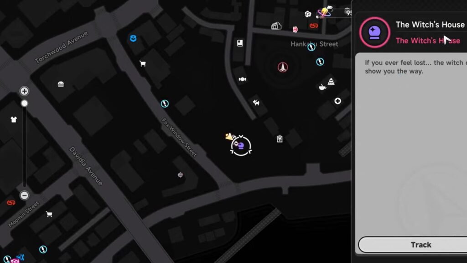This screenshot has width=467, height=263.
Task: Select the coffee cup cafe marker
Action: [x=322, y=87]
